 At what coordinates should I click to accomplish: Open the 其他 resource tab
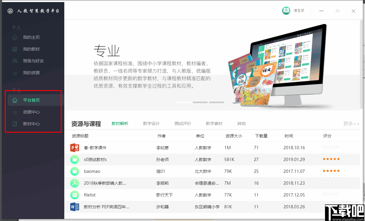(241, 123)
